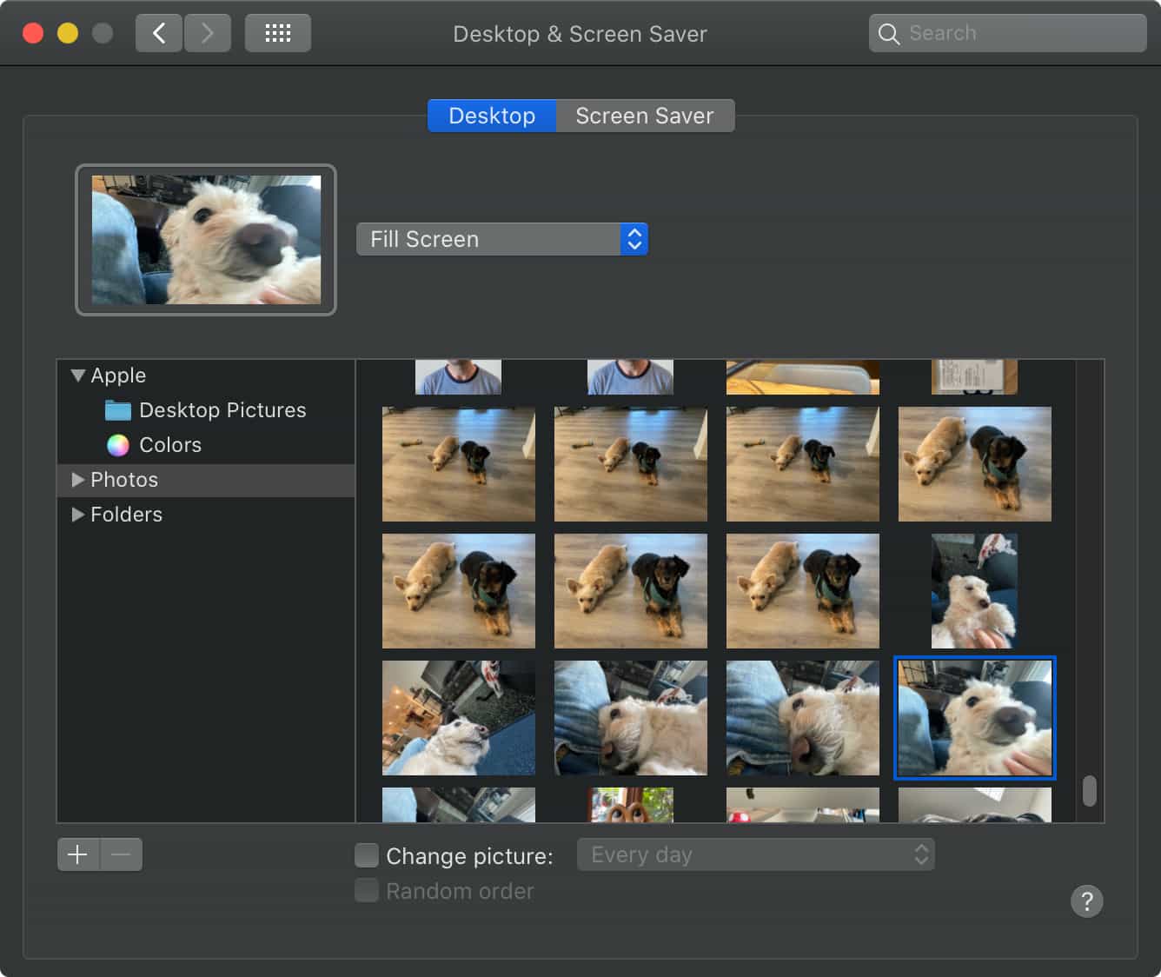This screenshot has height=977, width=1161.
Task: Toggle the Random order checkbox
Action: (367, 890)
